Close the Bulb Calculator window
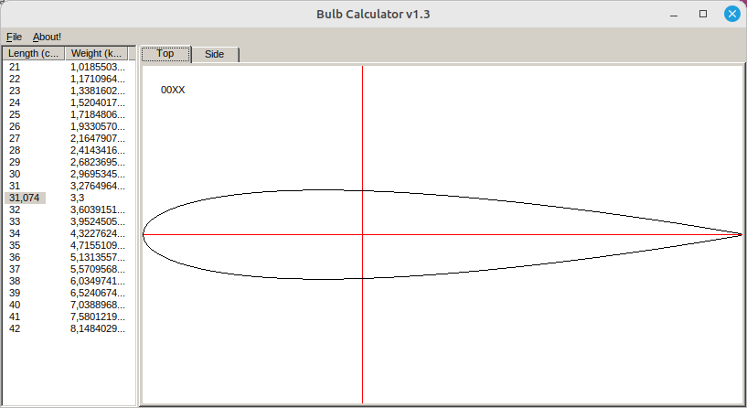This screenshot has width=747, height=408. (732, 15)
